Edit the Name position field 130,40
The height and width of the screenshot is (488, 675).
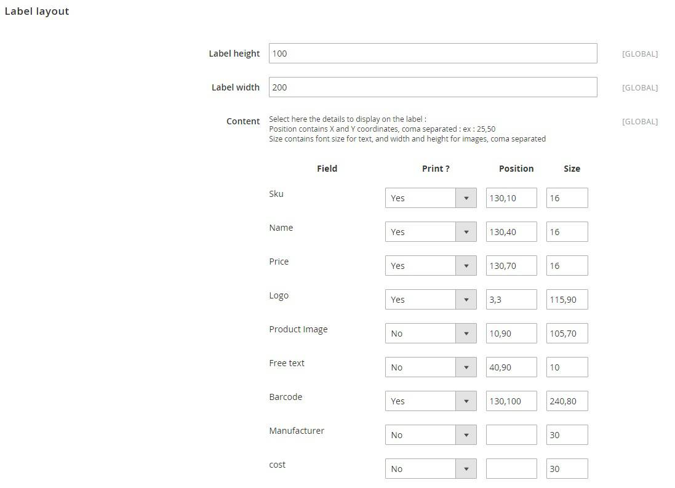511,232
